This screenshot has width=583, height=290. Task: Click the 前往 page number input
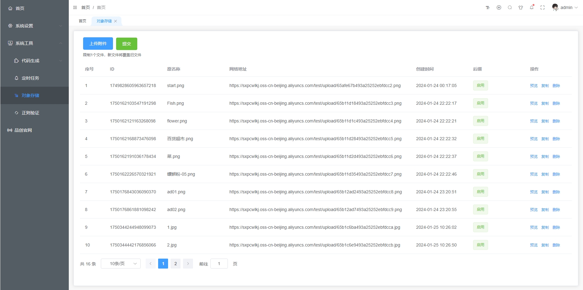click(x=219, y=264)
